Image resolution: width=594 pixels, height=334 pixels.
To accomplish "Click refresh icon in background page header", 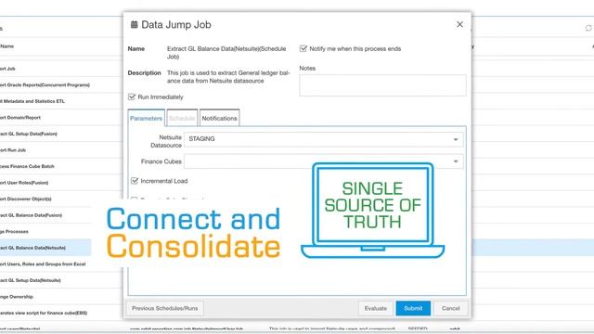I will [x=588, y=28].
